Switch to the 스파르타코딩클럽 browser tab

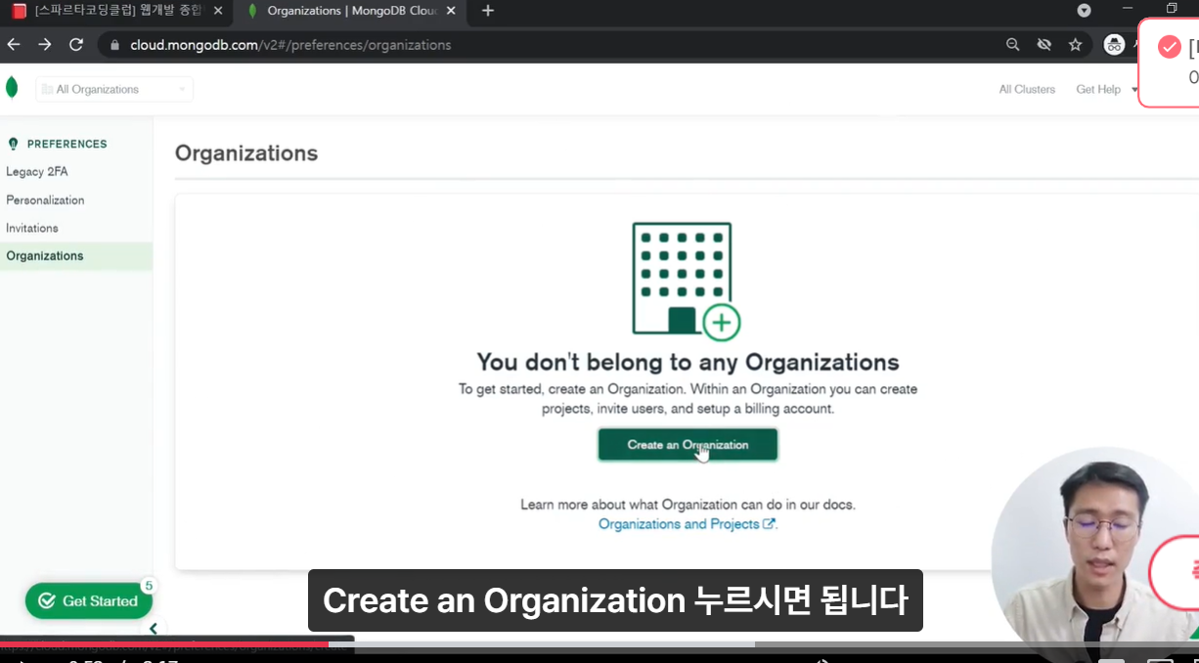pyautogui.click(x=116, y=11)
